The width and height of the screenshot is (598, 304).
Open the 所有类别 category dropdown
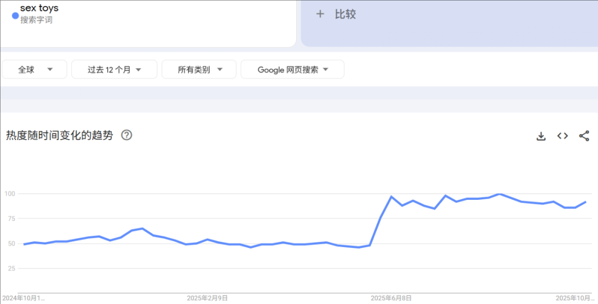pyautogui.click(x=199, y=70)
